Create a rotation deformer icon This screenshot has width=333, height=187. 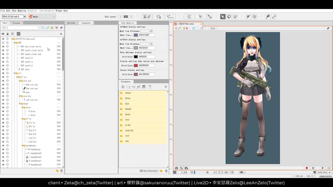200,17
